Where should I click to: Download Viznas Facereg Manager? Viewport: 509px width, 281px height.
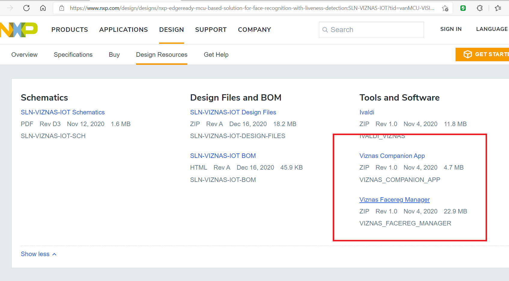point(394,200)
